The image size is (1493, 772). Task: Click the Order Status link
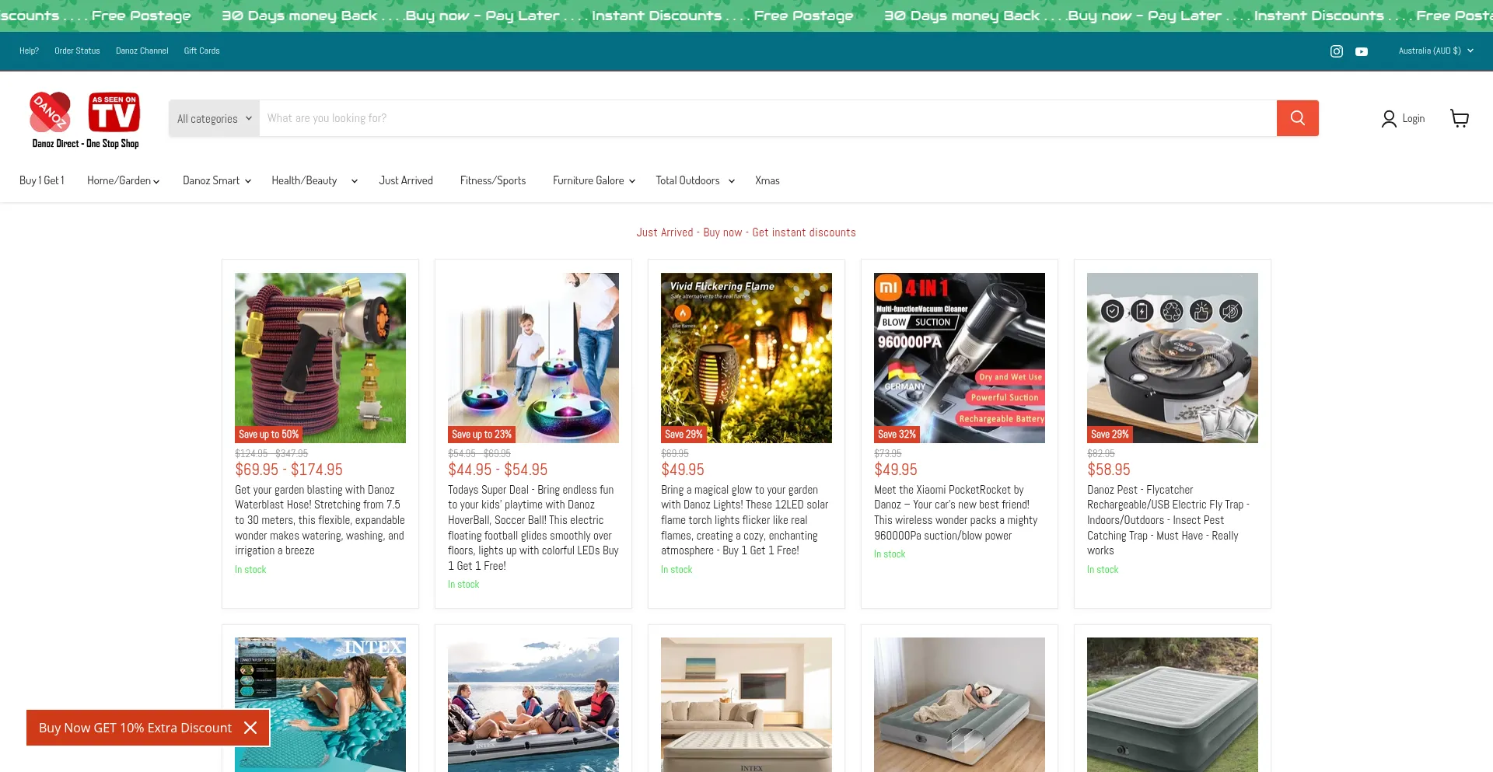pos(77,51)
